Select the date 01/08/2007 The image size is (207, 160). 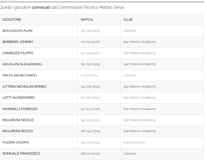point(90,98)
